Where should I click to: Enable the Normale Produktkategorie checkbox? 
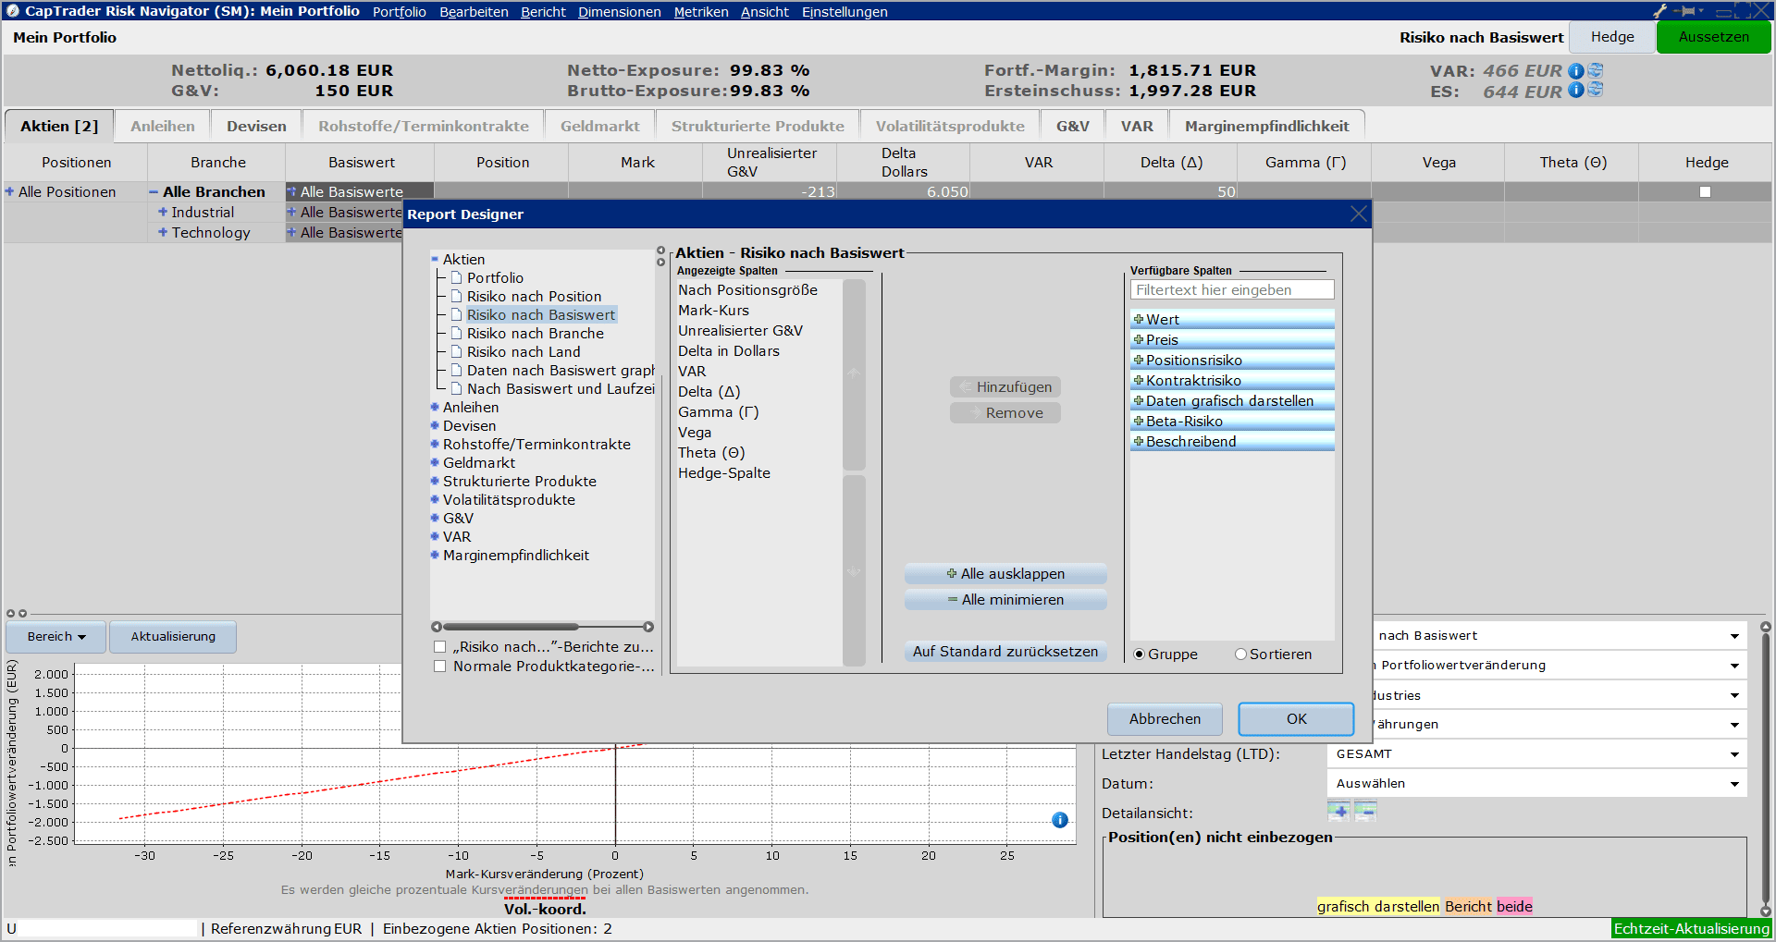tap(440, 667)
